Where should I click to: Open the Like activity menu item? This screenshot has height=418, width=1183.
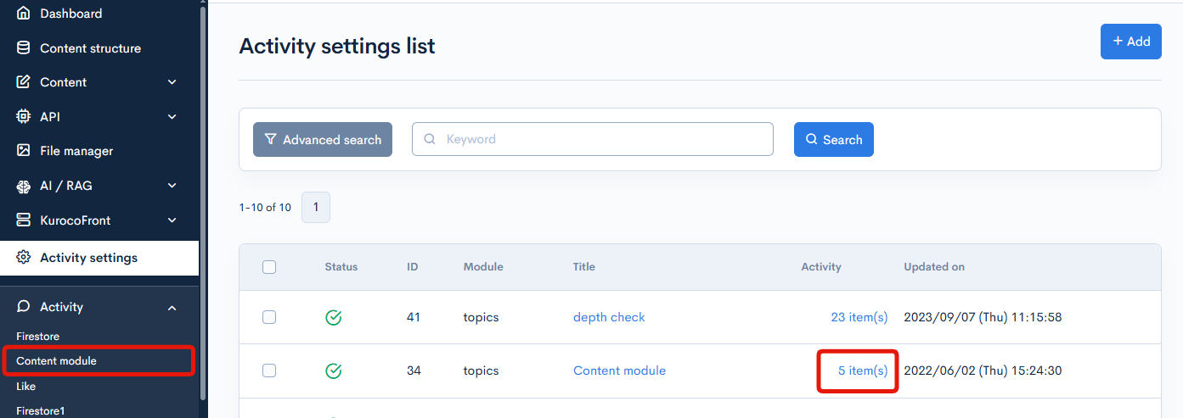pos(26,386)
